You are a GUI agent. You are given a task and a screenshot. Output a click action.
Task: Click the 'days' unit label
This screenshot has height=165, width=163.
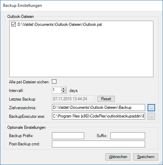click(74, 91)
